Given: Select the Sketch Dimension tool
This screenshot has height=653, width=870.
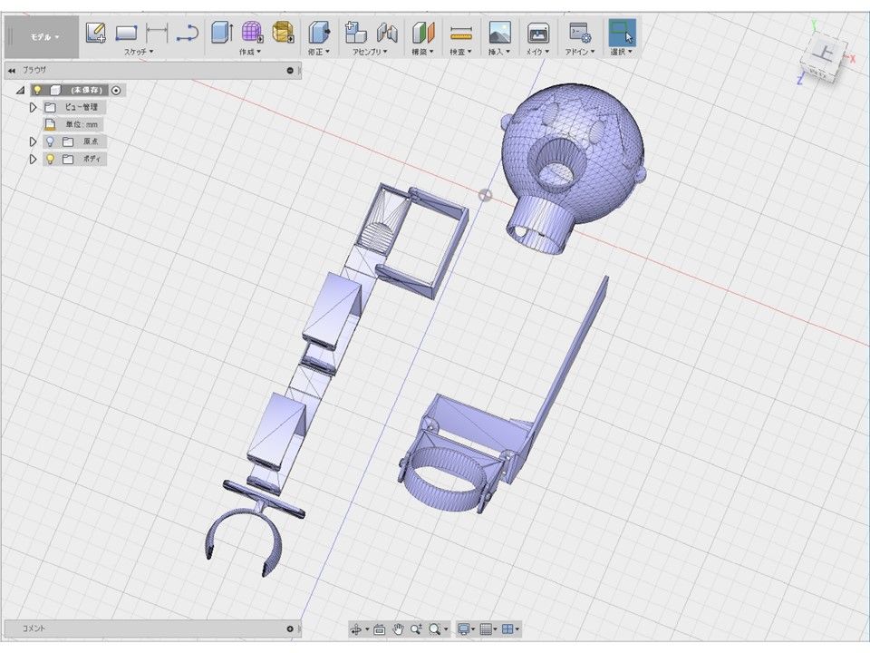Looking at the screenshot, I should click(157, 33).
